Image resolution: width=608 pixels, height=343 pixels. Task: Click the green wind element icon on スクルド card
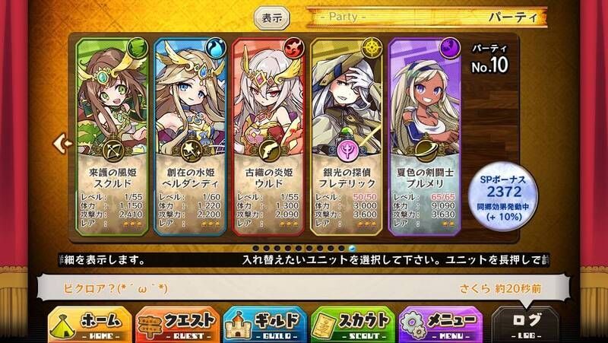(x=138, y=48)
